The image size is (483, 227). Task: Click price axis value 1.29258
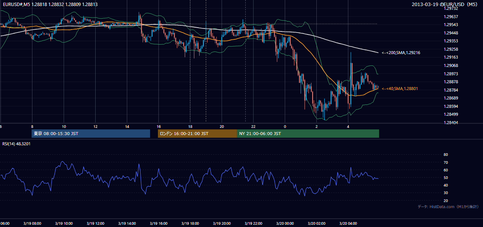pos(451,49)
